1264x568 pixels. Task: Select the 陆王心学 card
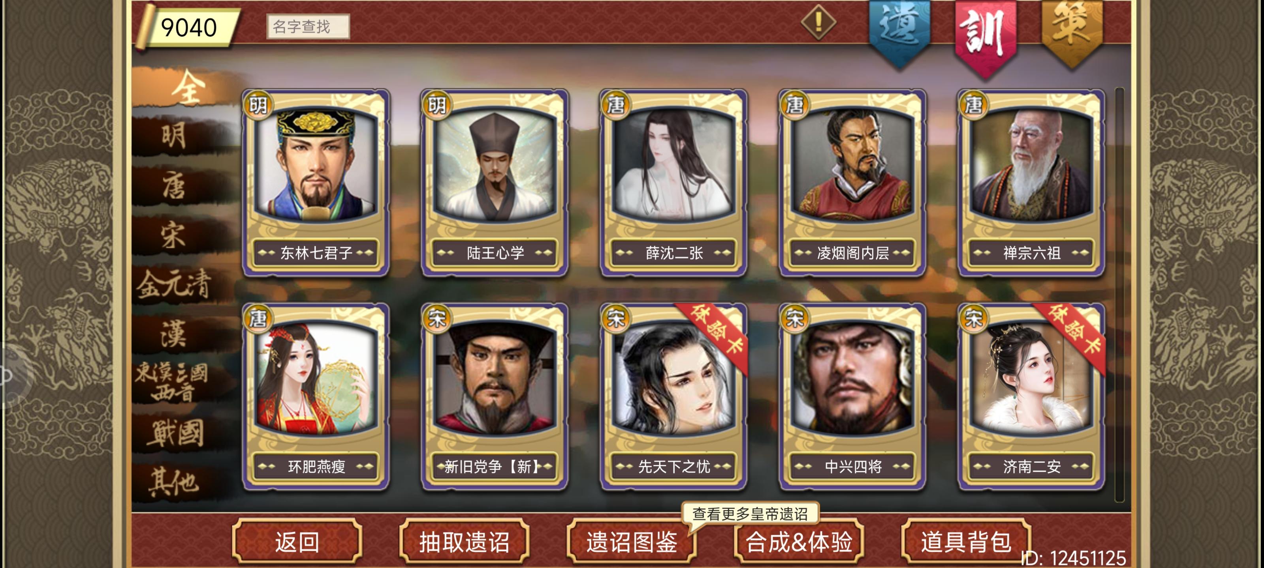pyautogui.click(x=495, y=183)
